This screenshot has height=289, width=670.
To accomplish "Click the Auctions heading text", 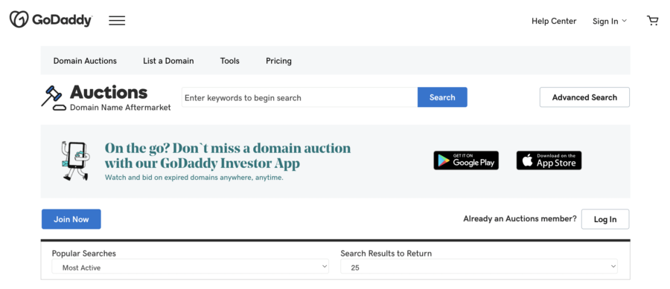I will [109, 92].
